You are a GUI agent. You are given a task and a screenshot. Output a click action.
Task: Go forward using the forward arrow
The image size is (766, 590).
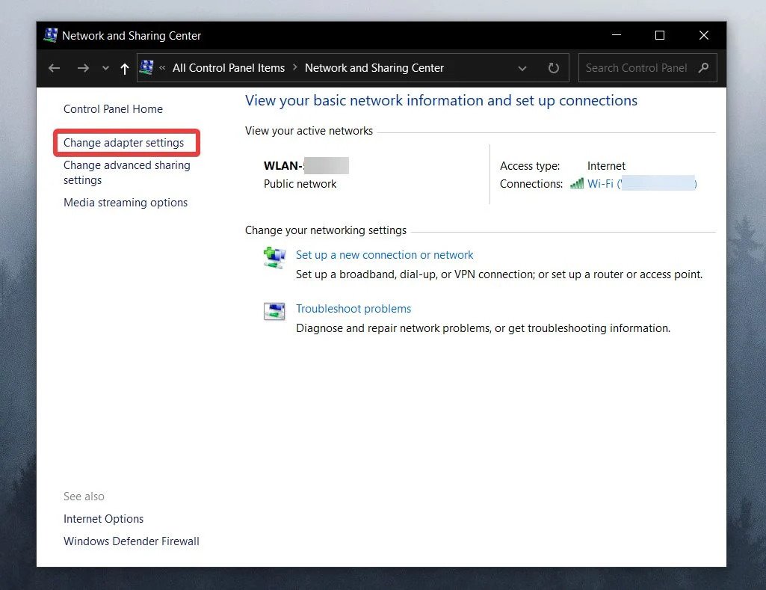point(83,68)
